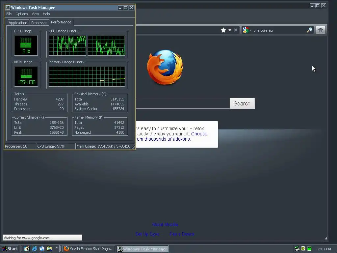Image resolution: width=337 pixels, height=253 pixels.
Task: Switch to Mozilla Firefox Start Page taskbar button
Action: coord(89,249)
